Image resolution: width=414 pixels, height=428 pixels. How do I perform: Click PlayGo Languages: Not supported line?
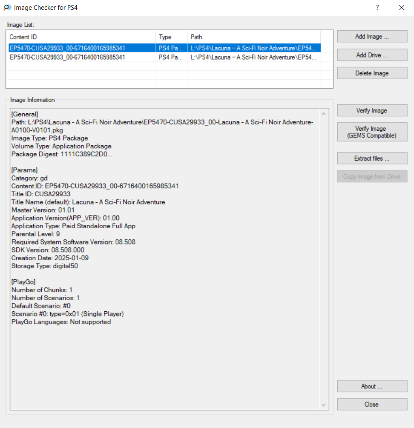(61, 322)
